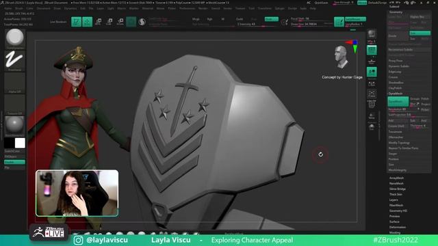Click the large DynaMesh button

[x=398, y=102]
